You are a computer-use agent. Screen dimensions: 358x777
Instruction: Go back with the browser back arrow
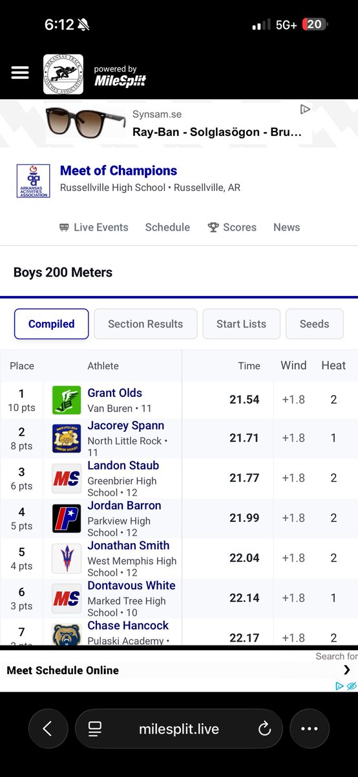47,729
